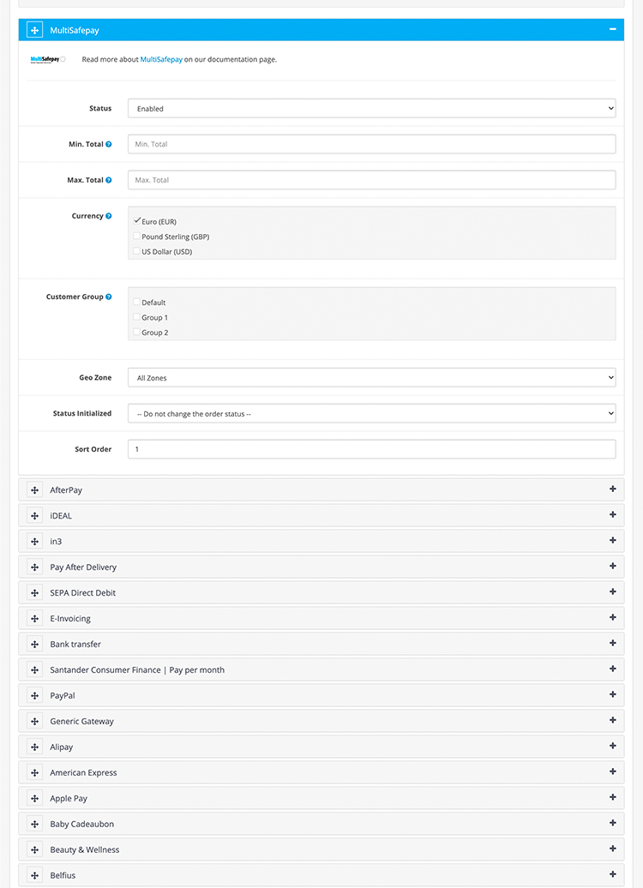Open the Status dropdown showing Enabled
Image resolution: width=643 pixels, height=888 pixels.
point(371,108)
